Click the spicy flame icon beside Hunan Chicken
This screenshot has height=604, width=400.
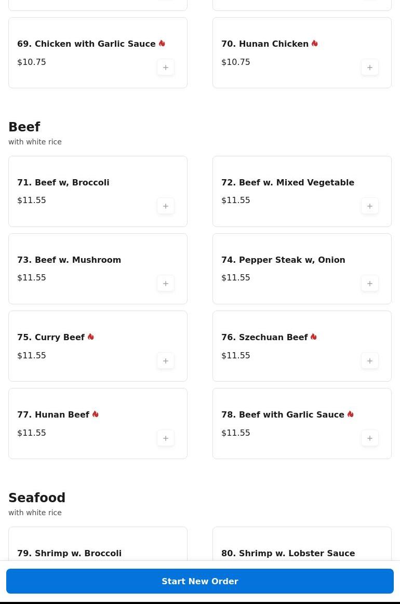tap(315, 44)
